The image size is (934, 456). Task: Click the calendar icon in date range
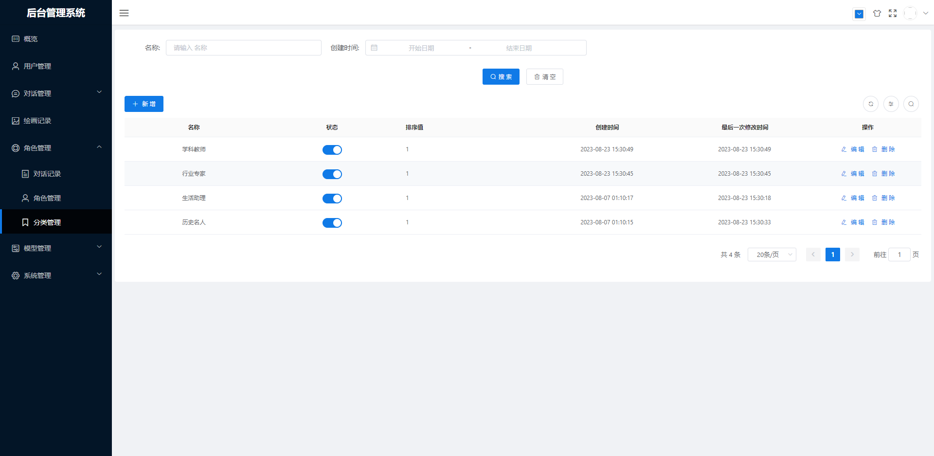point(374,48)
